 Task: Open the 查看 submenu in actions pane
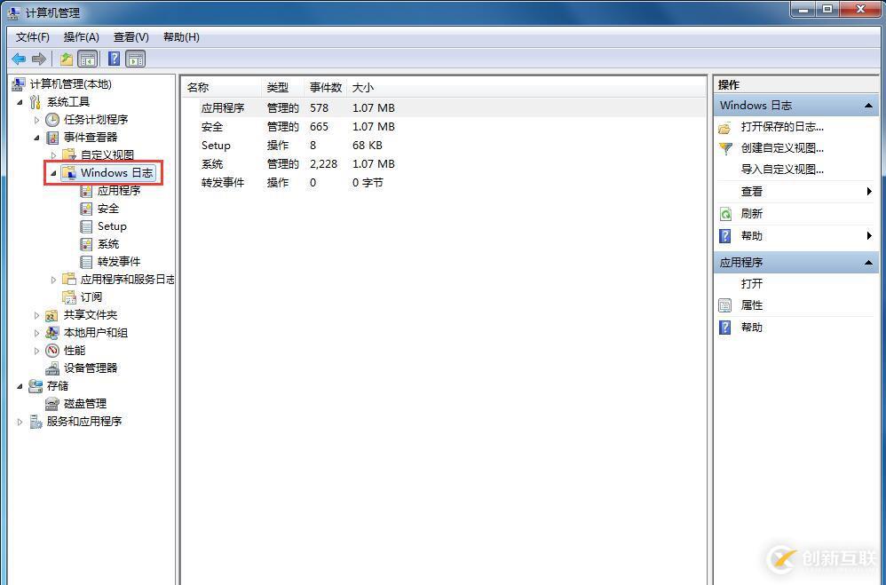[x=795, y=192]
